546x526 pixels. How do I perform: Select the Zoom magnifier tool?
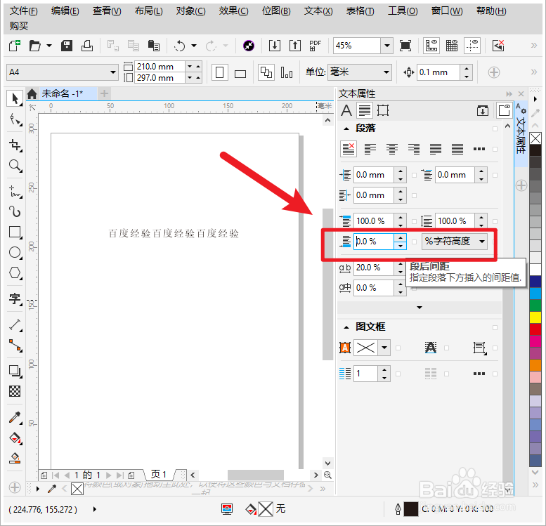[x=15, y=165]
